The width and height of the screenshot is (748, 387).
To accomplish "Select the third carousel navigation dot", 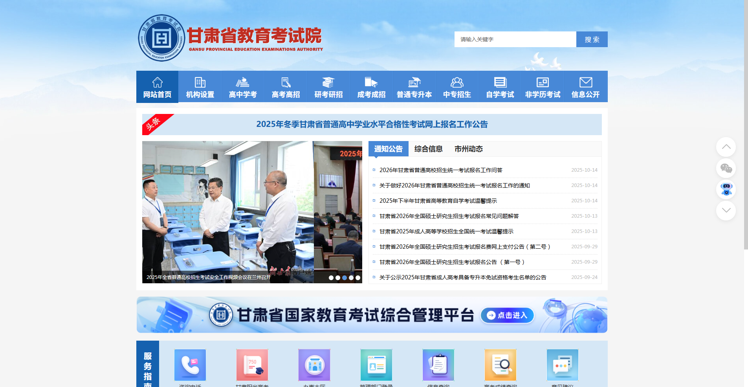I will 345,277.
